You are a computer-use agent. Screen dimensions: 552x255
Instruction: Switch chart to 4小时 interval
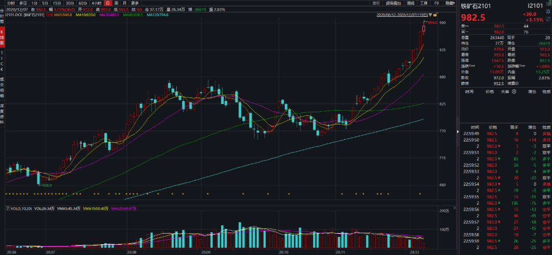[x=96, y=3]
